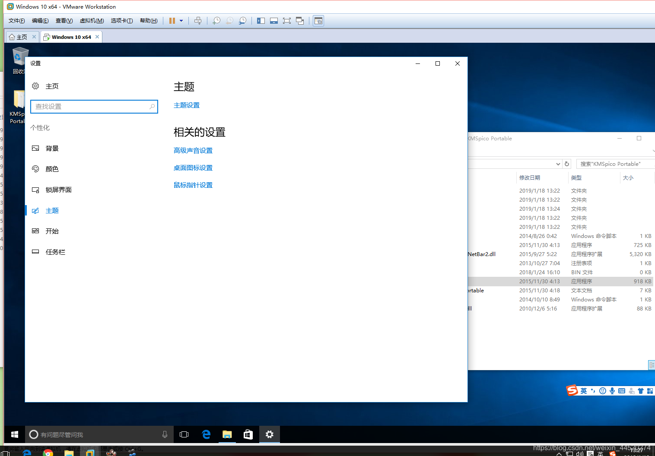This screenshot has width=655, height=456.
Task: Click the Cortana microphone icon
Action: [165, 434]
